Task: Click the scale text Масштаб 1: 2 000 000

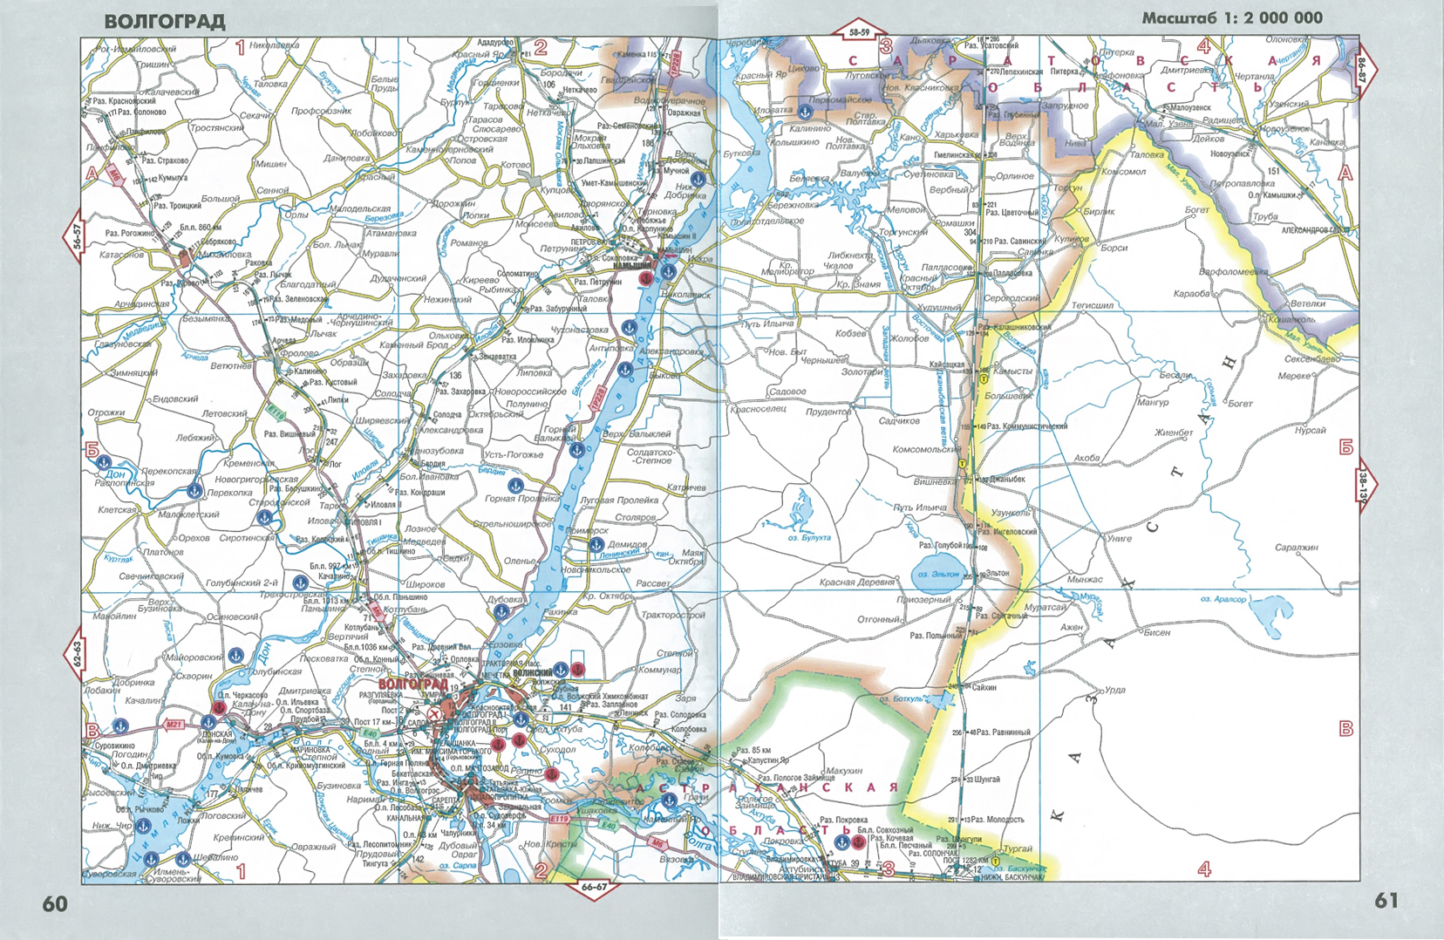Action: click(1232, 18)
